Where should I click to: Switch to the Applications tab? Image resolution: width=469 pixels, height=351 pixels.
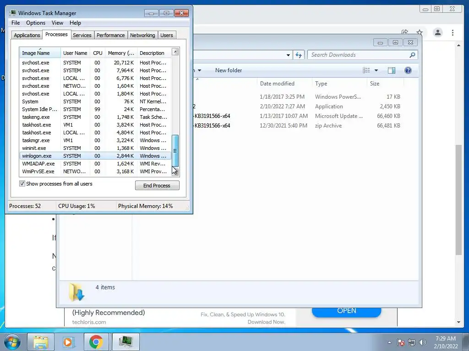click(x=27, y=35)
